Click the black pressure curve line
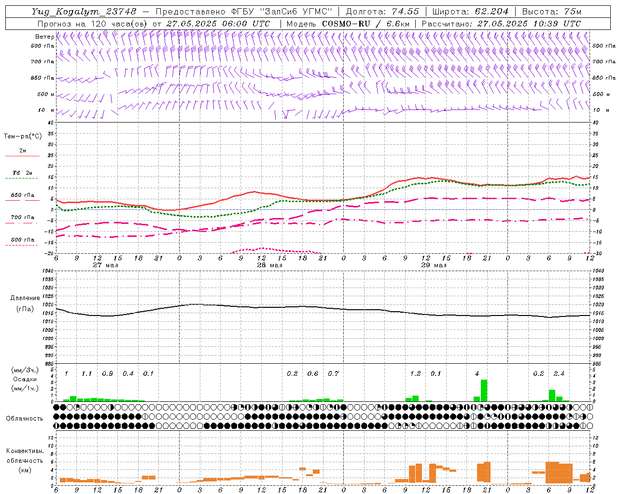Screen dimensions: 618x494 pos(323,308)
